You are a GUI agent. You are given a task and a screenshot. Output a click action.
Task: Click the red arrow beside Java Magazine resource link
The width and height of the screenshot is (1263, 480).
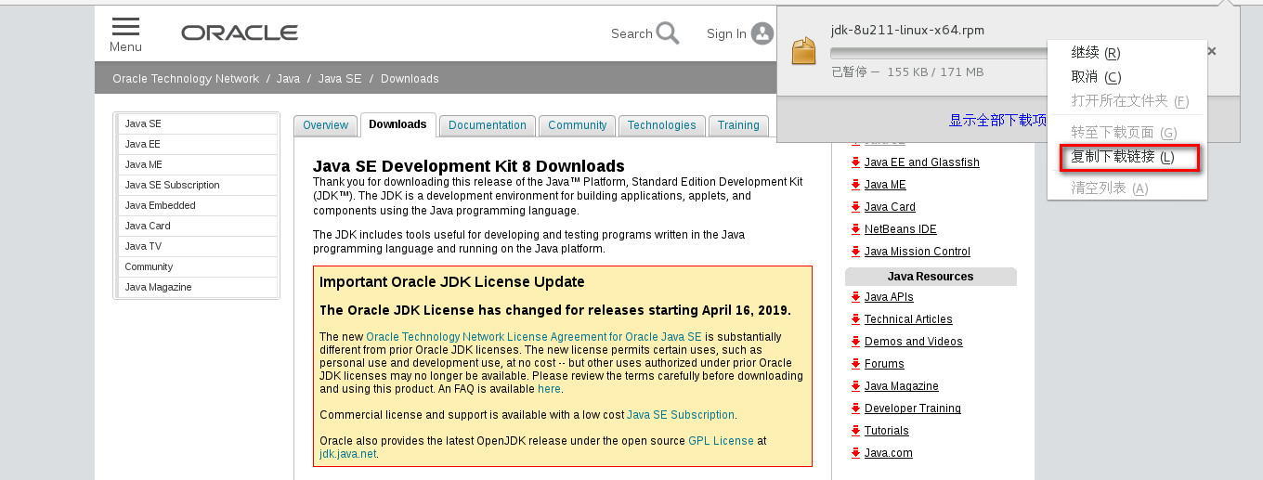coord(855,386)
